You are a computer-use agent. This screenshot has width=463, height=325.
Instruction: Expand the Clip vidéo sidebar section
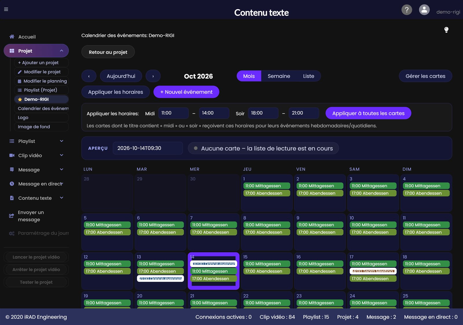click(x=62, y=155)
